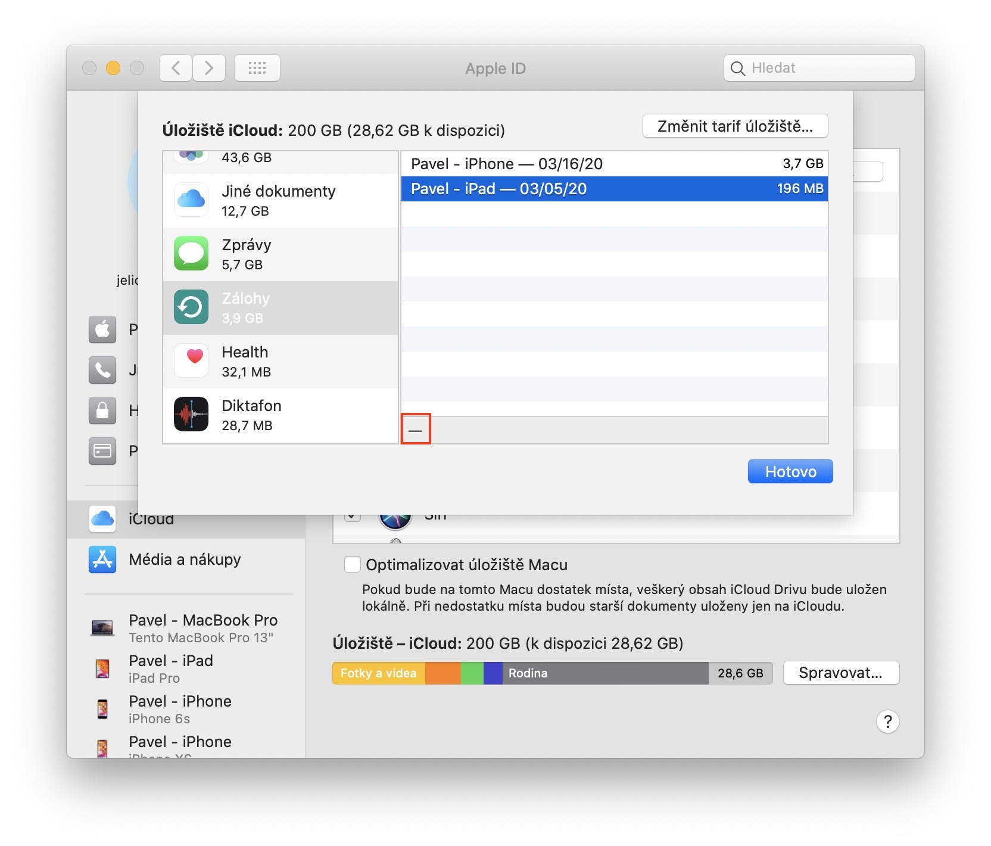Select the Health heart icon
The width and height of the screenshot is (991, 846).
click(x=191, y=360)
